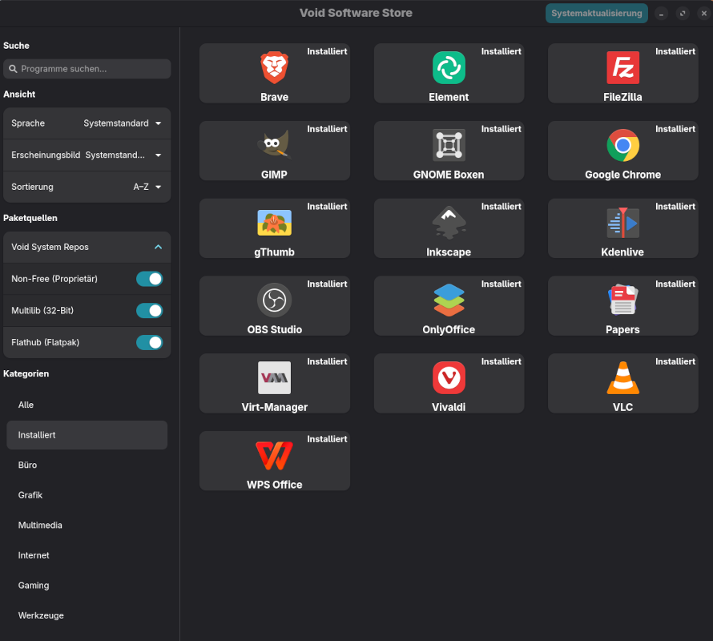Disable Flathub (Flatpak) packages

click(x=150, y=342)
